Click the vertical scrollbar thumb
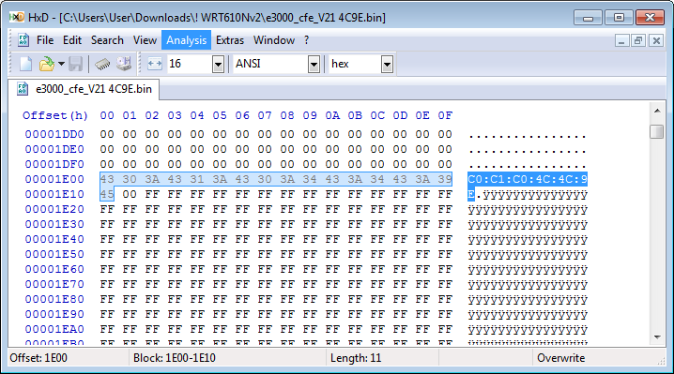The image size is (674, 374). (x=657, y=131)
